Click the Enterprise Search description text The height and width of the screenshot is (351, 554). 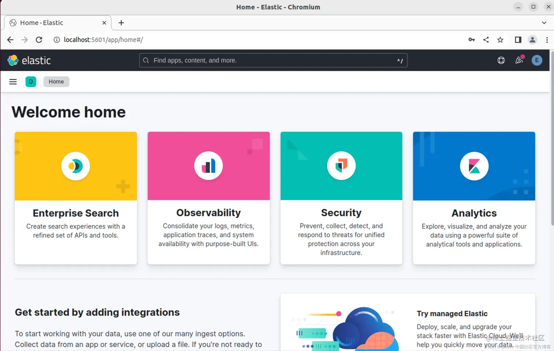click(x=76, y=231)
